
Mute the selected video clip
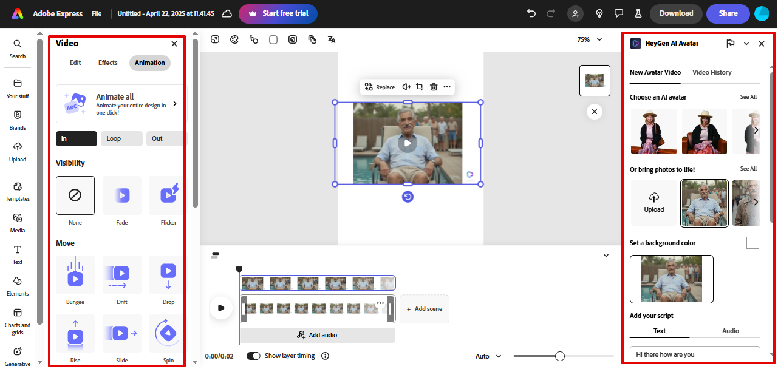point(406,87)
